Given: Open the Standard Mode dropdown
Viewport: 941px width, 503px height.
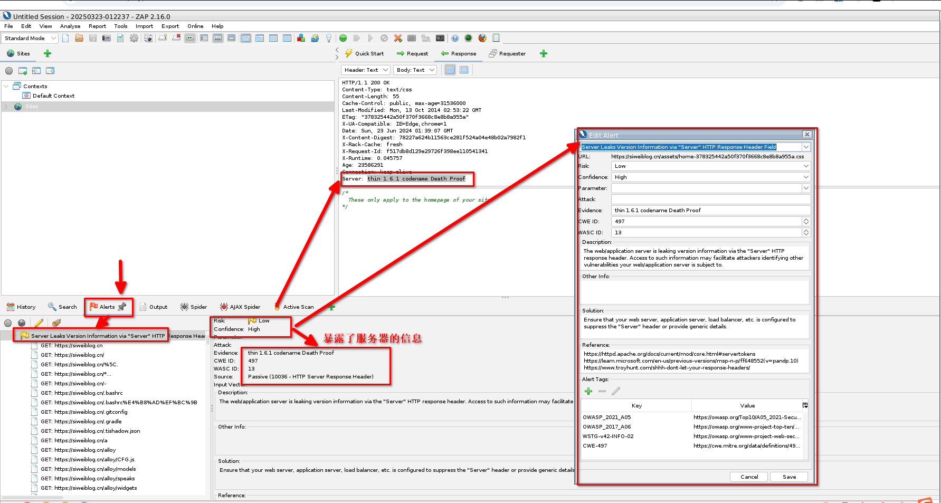Looking at the screenshot, I should (30, 38).
